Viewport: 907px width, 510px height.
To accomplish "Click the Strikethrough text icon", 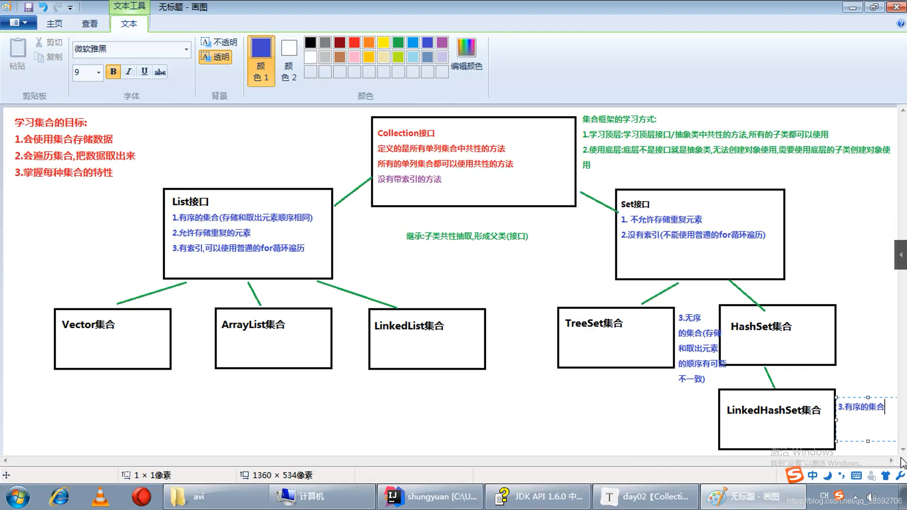I will click(160, 72).
